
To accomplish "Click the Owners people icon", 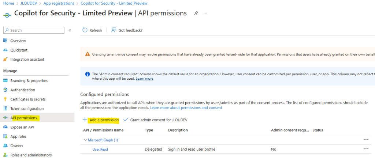I will [5, 145].
